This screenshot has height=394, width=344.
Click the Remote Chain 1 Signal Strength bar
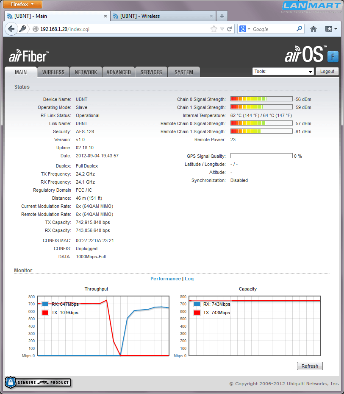click(261, 131)
